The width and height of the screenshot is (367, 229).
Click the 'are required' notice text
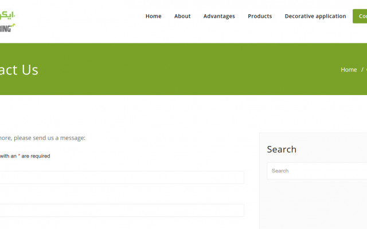pos(36,156)
